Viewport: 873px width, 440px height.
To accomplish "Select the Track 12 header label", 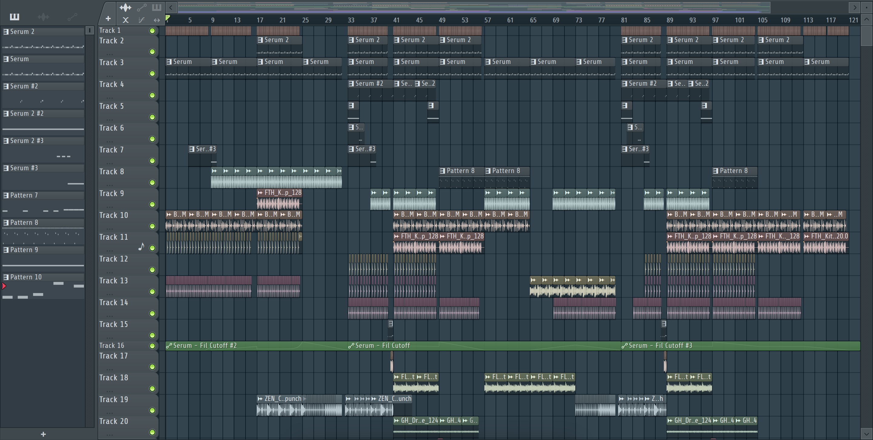I will (114, 259).
